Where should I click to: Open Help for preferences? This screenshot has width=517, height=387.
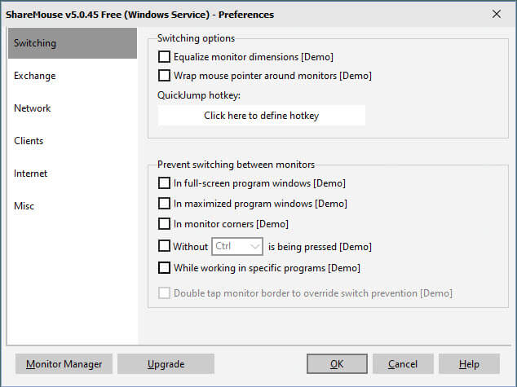click(x=469, y=364)
